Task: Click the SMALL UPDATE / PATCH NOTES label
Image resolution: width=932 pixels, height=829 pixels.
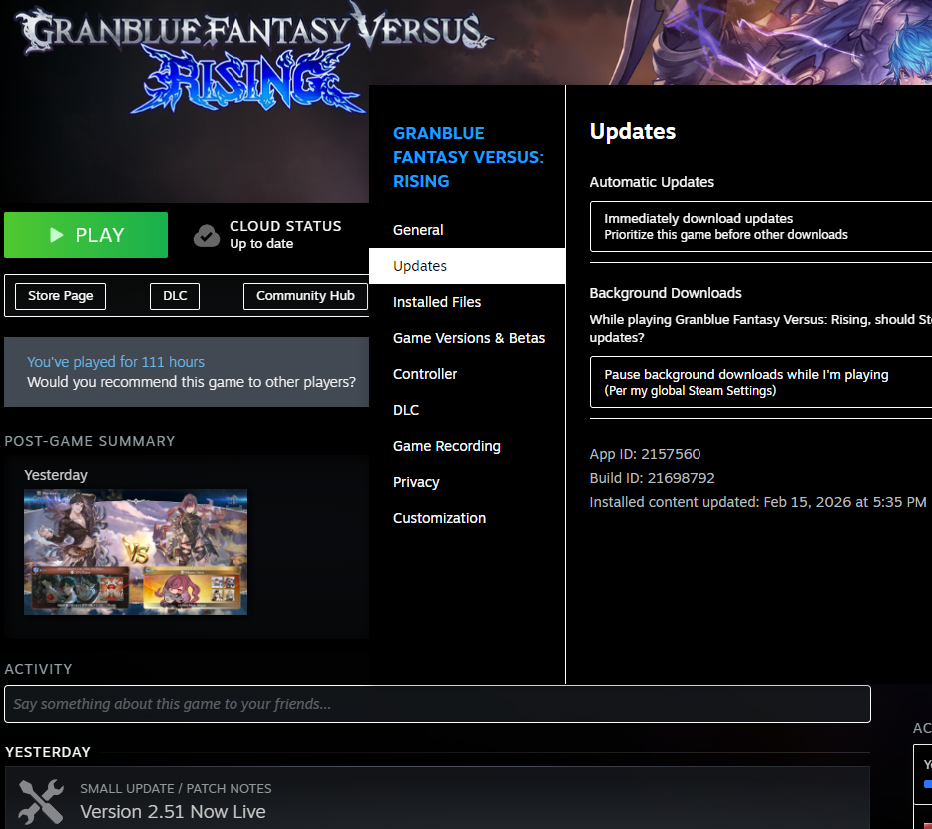Action: coord(176,788)
